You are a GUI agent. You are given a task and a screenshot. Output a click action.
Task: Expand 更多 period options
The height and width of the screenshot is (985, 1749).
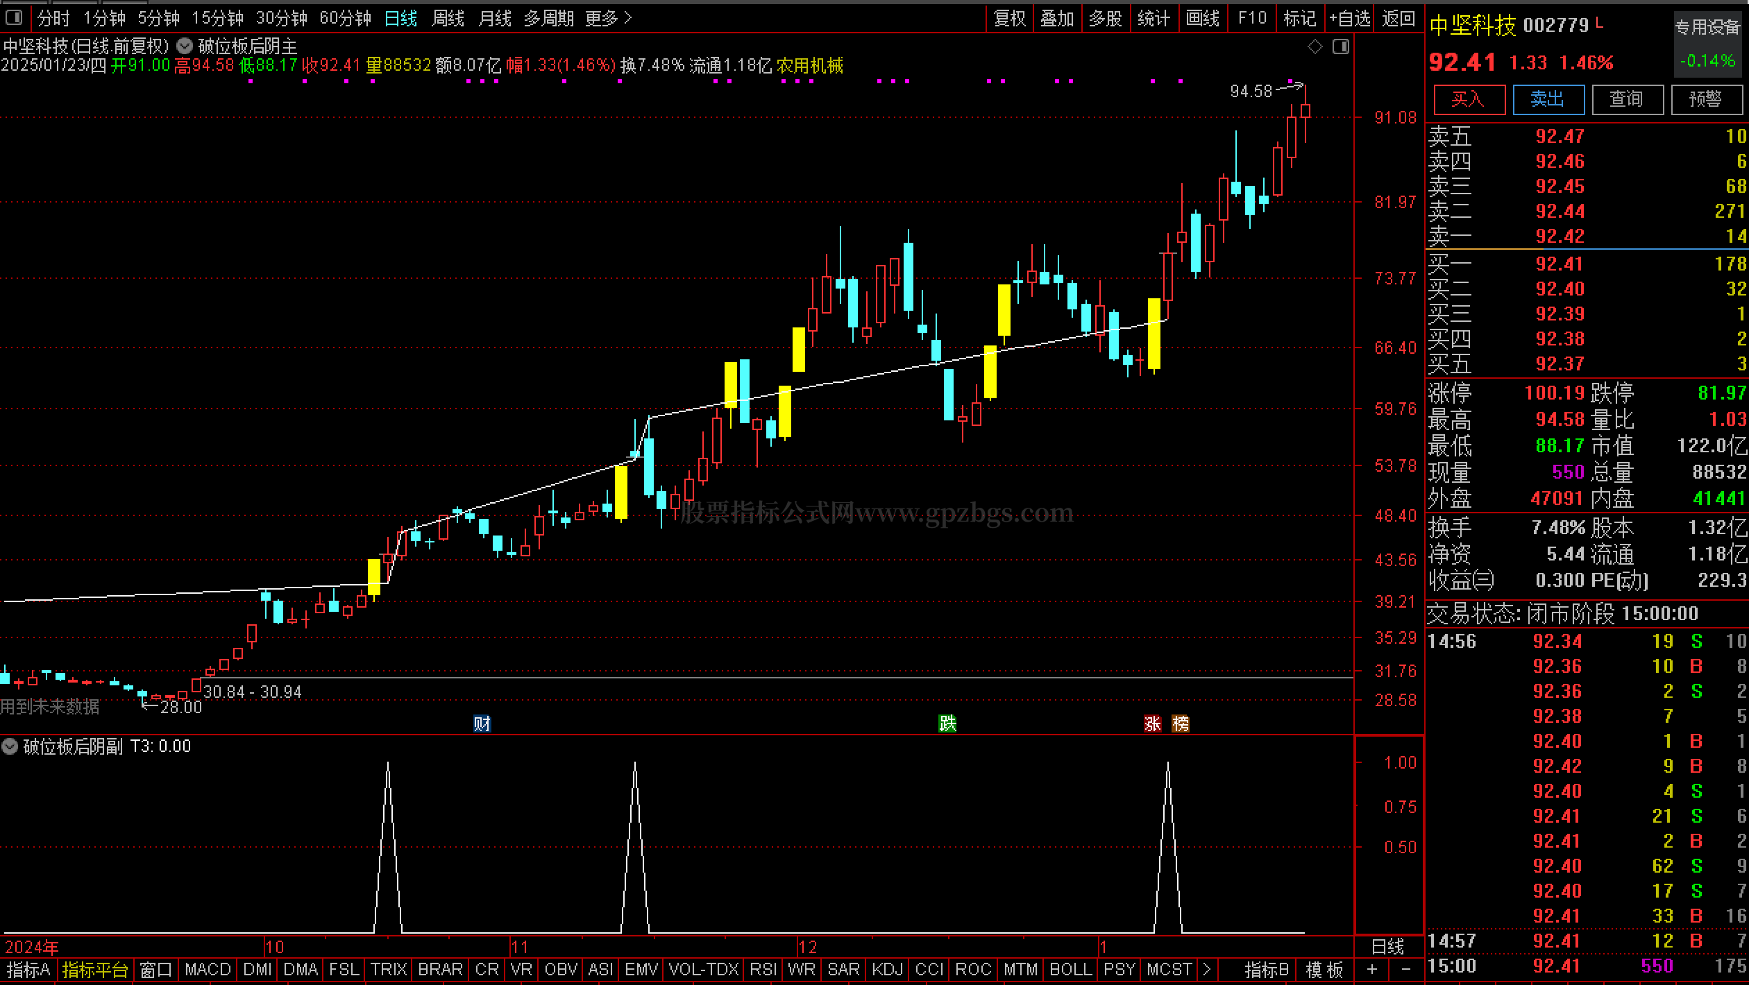coord(609,18)
